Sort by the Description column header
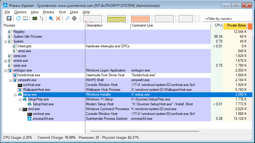The image size is (255, 143). point(108,25)
